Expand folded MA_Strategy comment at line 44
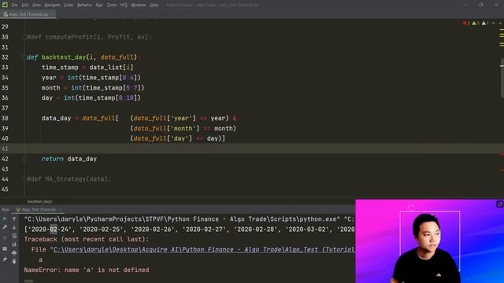 click(24, 179)
